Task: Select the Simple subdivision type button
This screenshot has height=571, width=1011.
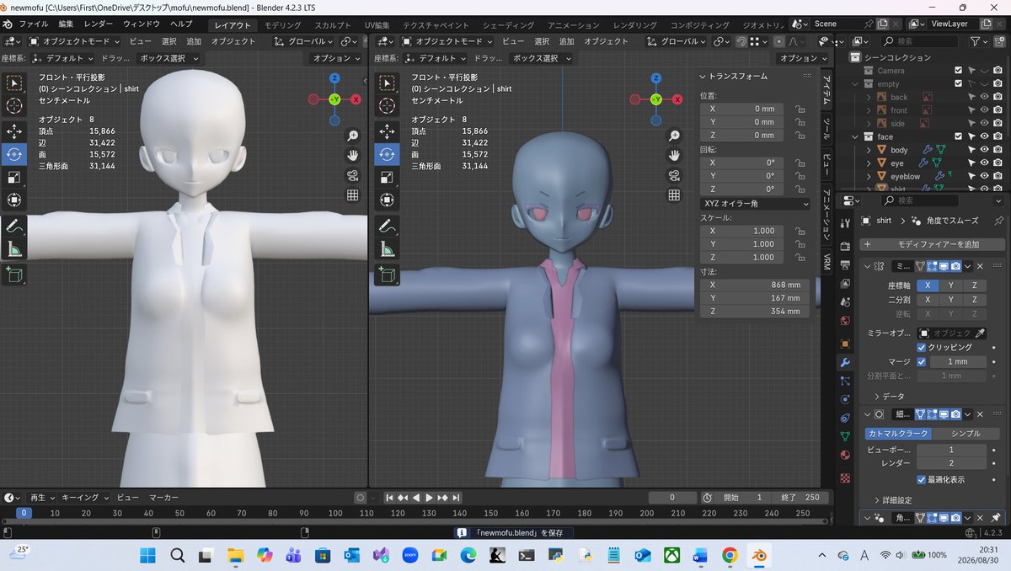Action: [x=966, y=433]
